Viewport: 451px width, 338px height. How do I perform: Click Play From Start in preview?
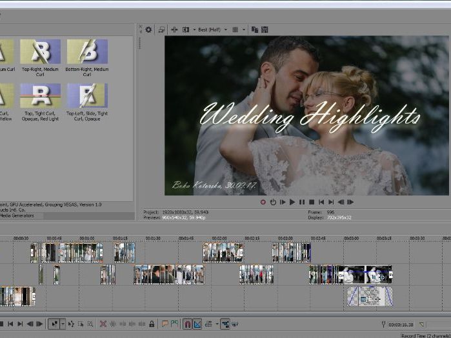283,203
